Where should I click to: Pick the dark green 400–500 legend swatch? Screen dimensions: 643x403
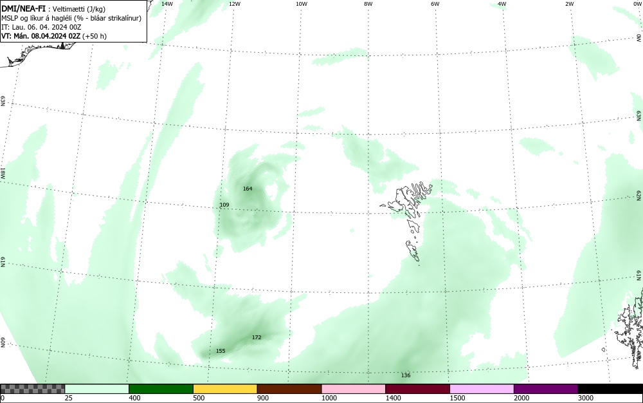pos(161,389)
